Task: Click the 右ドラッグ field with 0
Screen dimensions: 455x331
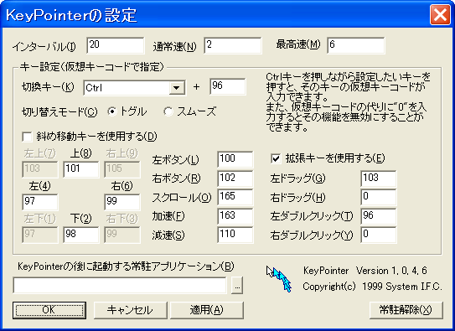Action: tap(379, 197)
